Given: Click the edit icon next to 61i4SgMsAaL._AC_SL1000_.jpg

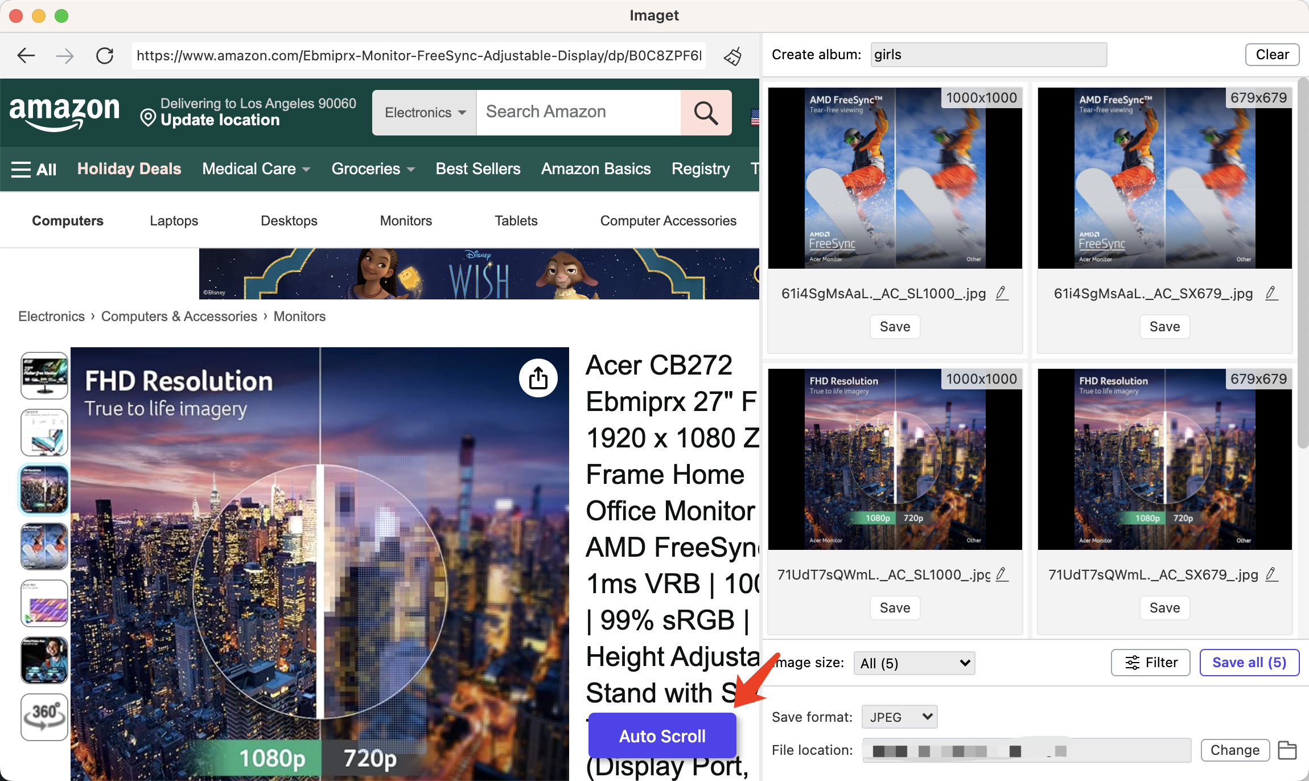Looking at the screenshot, I should click(x=1002, y=292).
